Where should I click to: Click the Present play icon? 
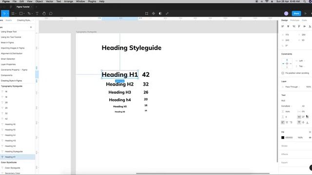pos(306,14)
